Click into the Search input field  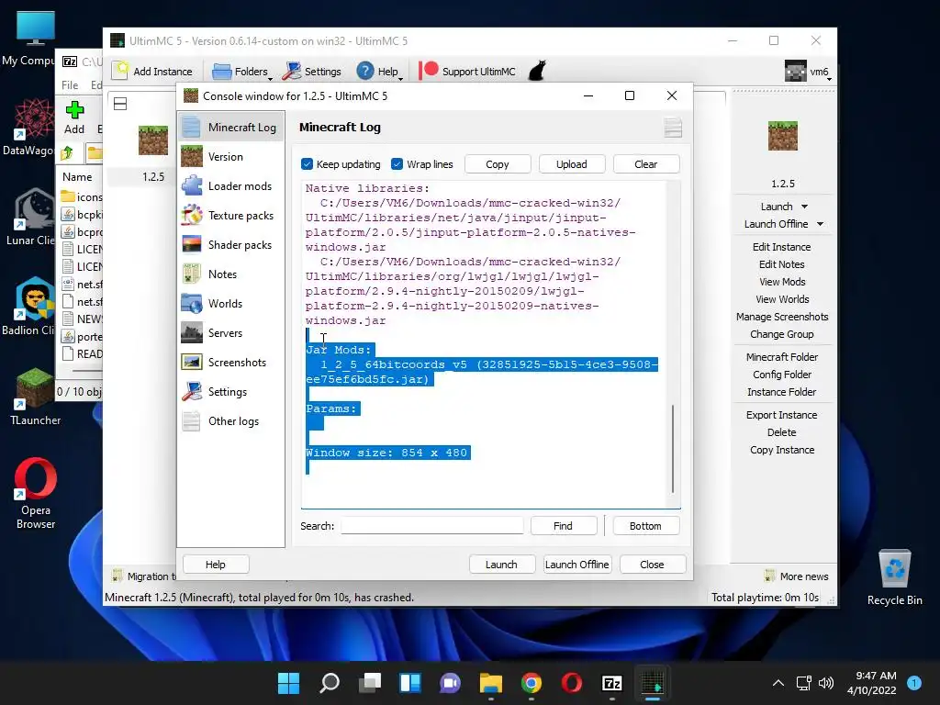pos(432,526)
